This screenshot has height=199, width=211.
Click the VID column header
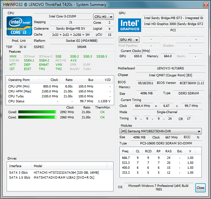click(104, 80)
